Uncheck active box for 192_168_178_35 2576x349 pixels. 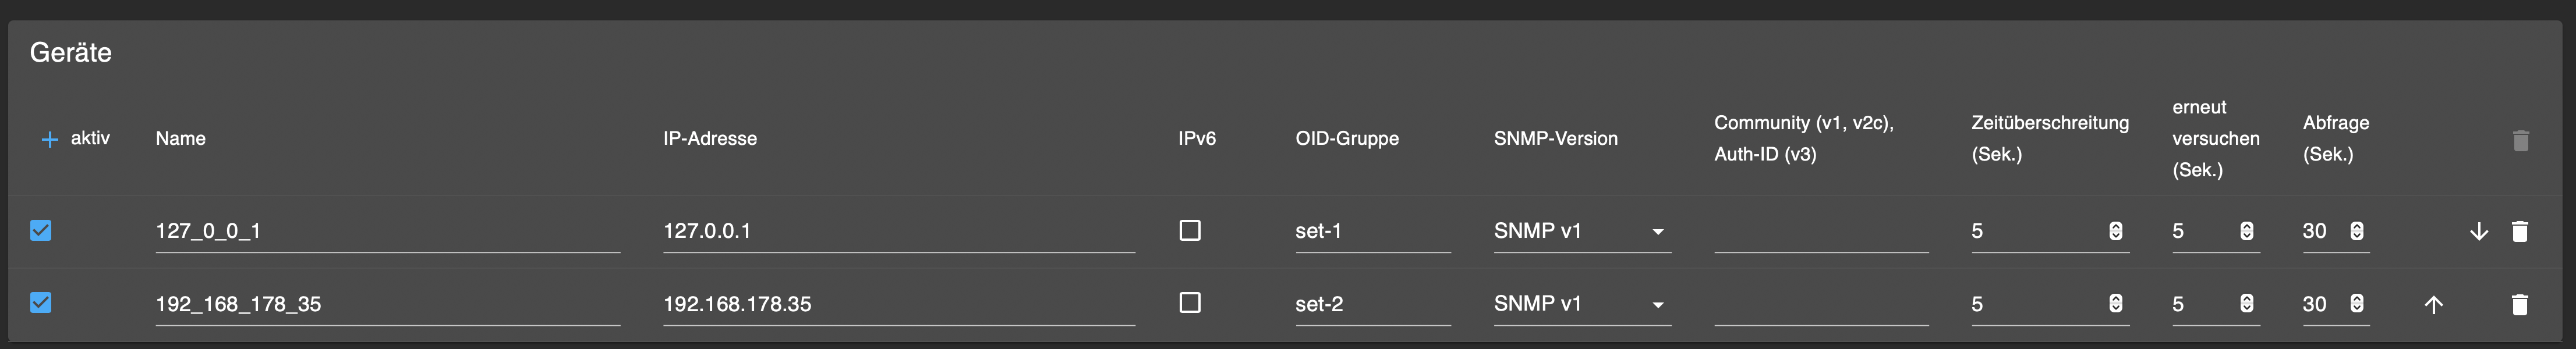(41, 303)
